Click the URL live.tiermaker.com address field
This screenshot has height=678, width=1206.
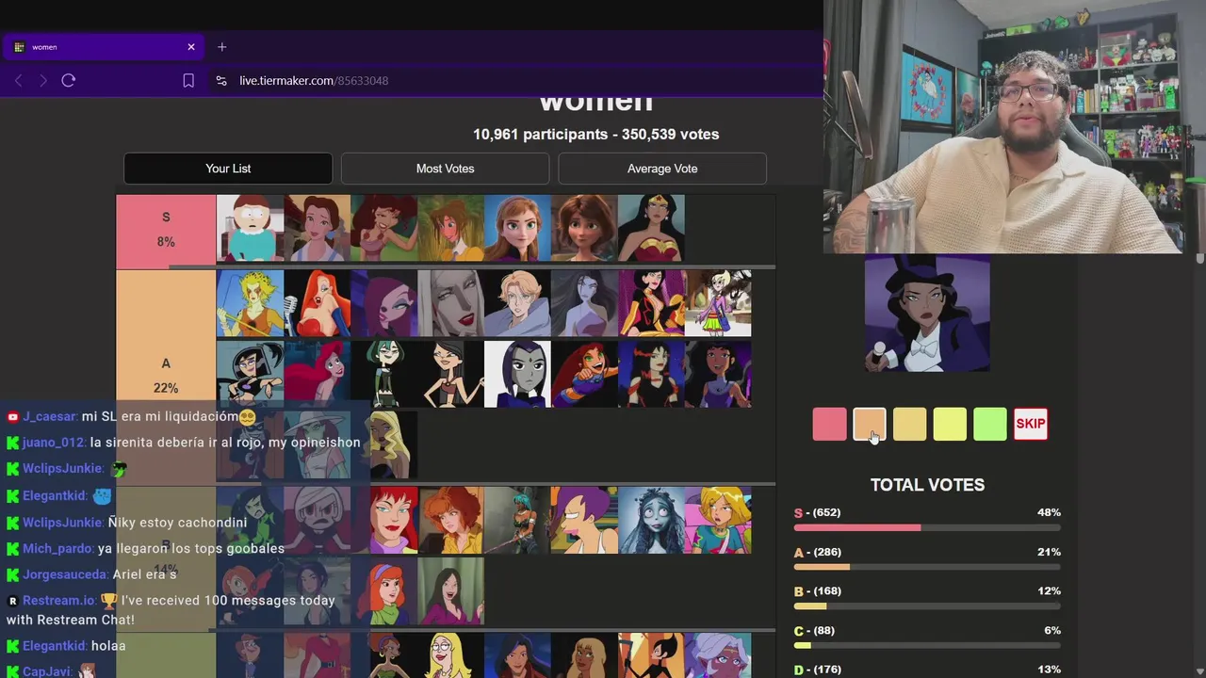tap(314, 81)
